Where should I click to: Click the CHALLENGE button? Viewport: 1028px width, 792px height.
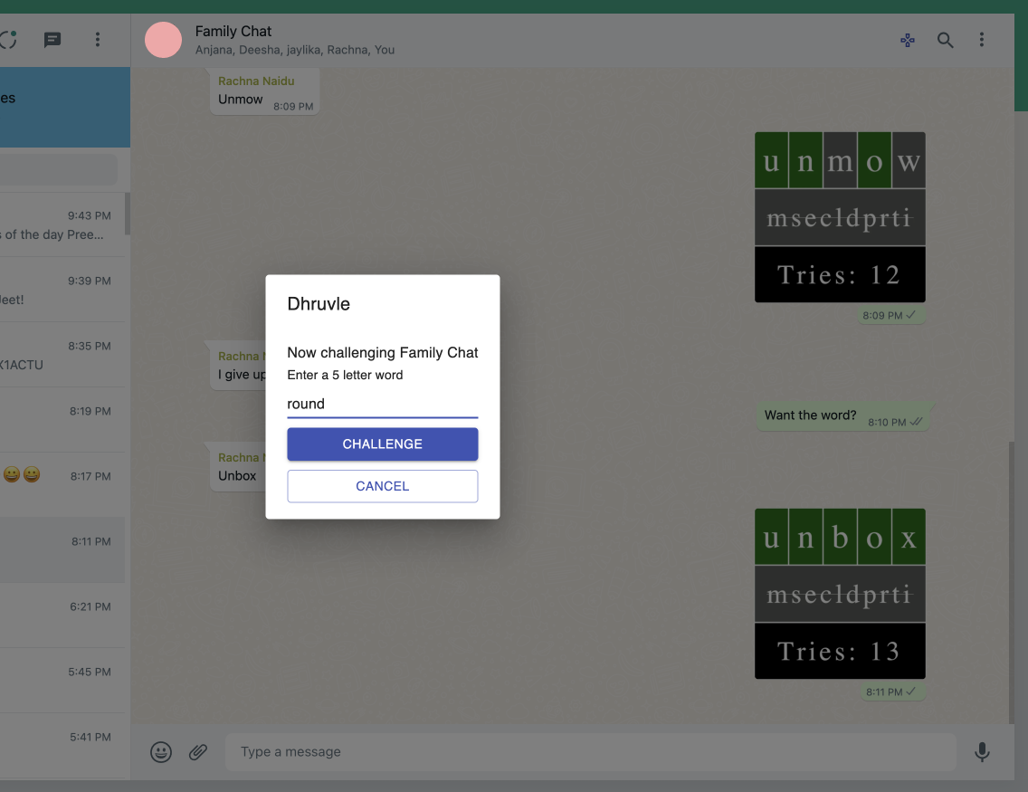382,444
